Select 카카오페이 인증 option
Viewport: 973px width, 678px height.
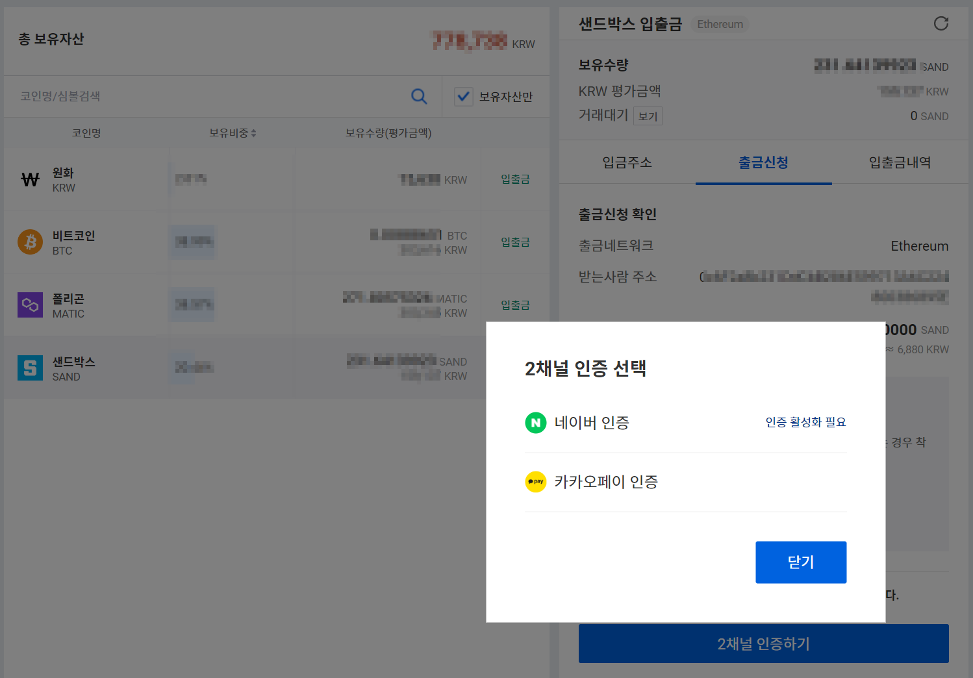click(685, 482)
